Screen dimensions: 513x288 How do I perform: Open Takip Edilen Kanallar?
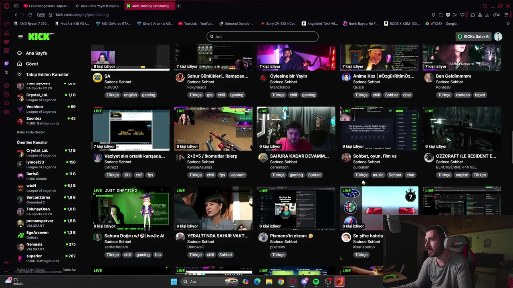tap(47, 74)
